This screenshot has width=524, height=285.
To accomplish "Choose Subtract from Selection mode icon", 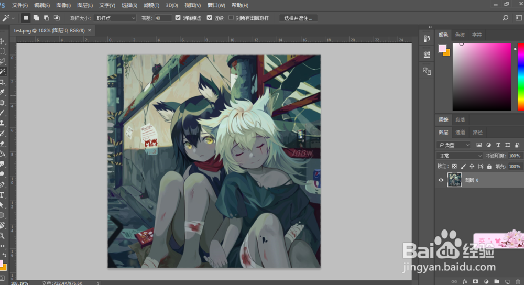I will [47, 18].
